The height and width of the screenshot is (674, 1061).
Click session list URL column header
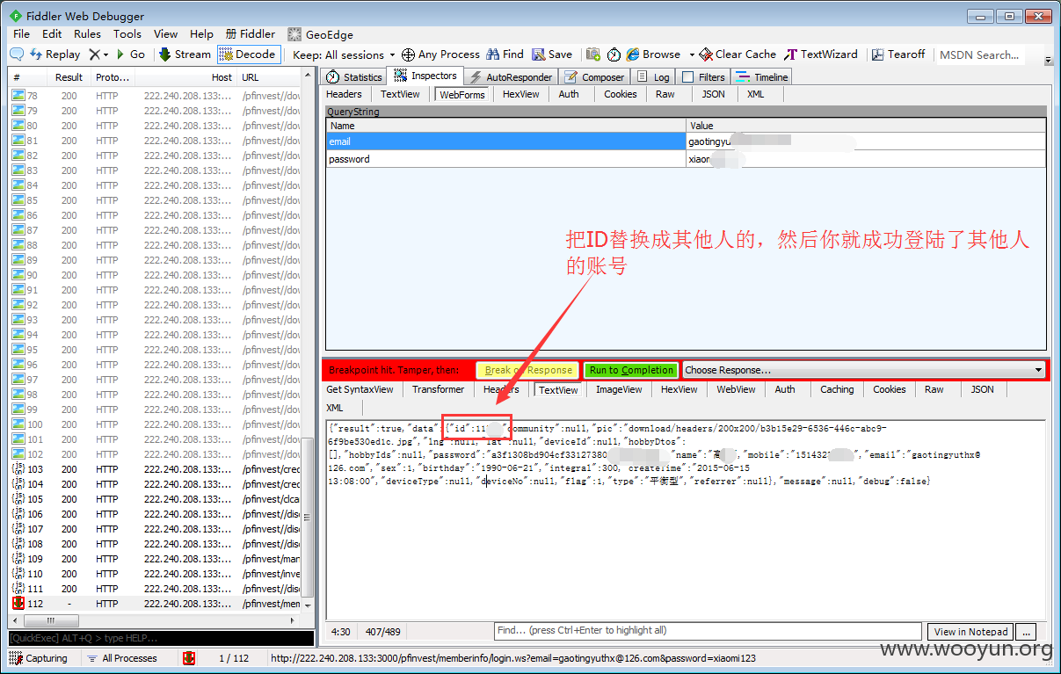coord(270,77)
